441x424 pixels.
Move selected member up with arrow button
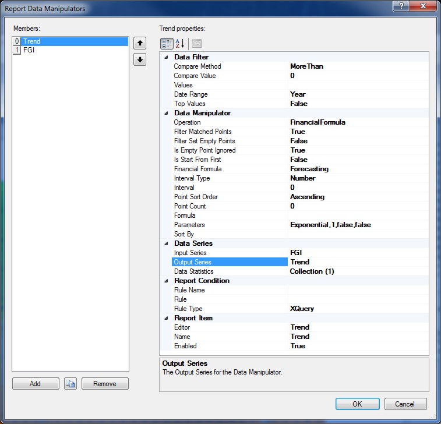coord(140,43)
